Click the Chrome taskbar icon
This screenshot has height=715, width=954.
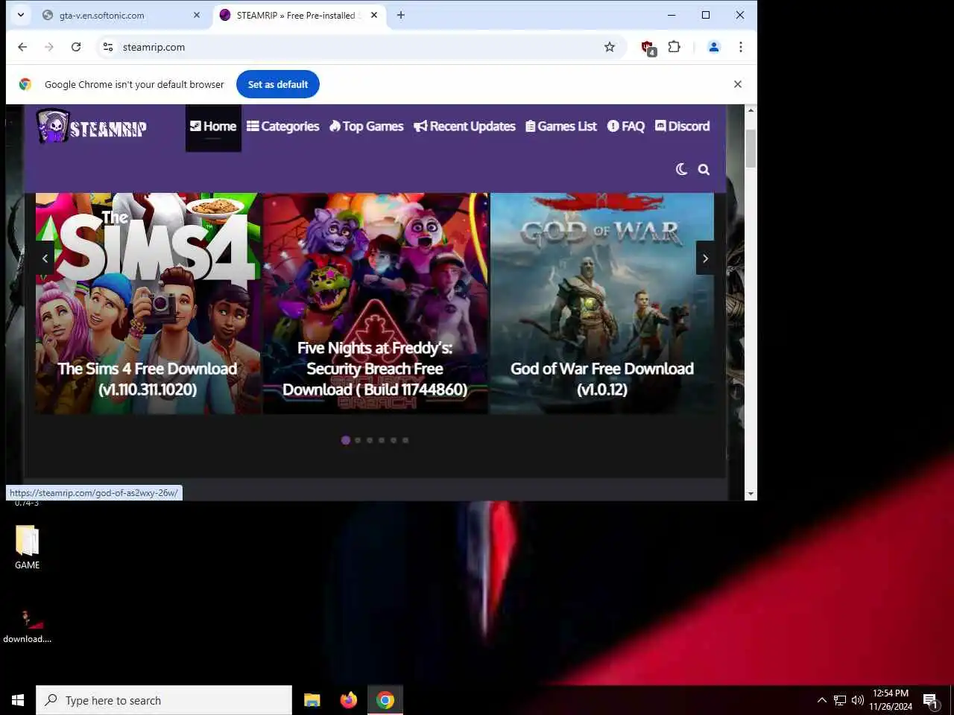(x=385, y=700)
